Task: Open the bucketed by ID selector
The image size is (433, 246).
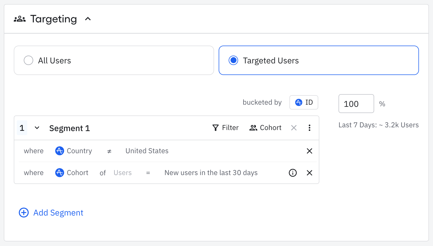Action: pyautogui.click(x=304, y=102)
